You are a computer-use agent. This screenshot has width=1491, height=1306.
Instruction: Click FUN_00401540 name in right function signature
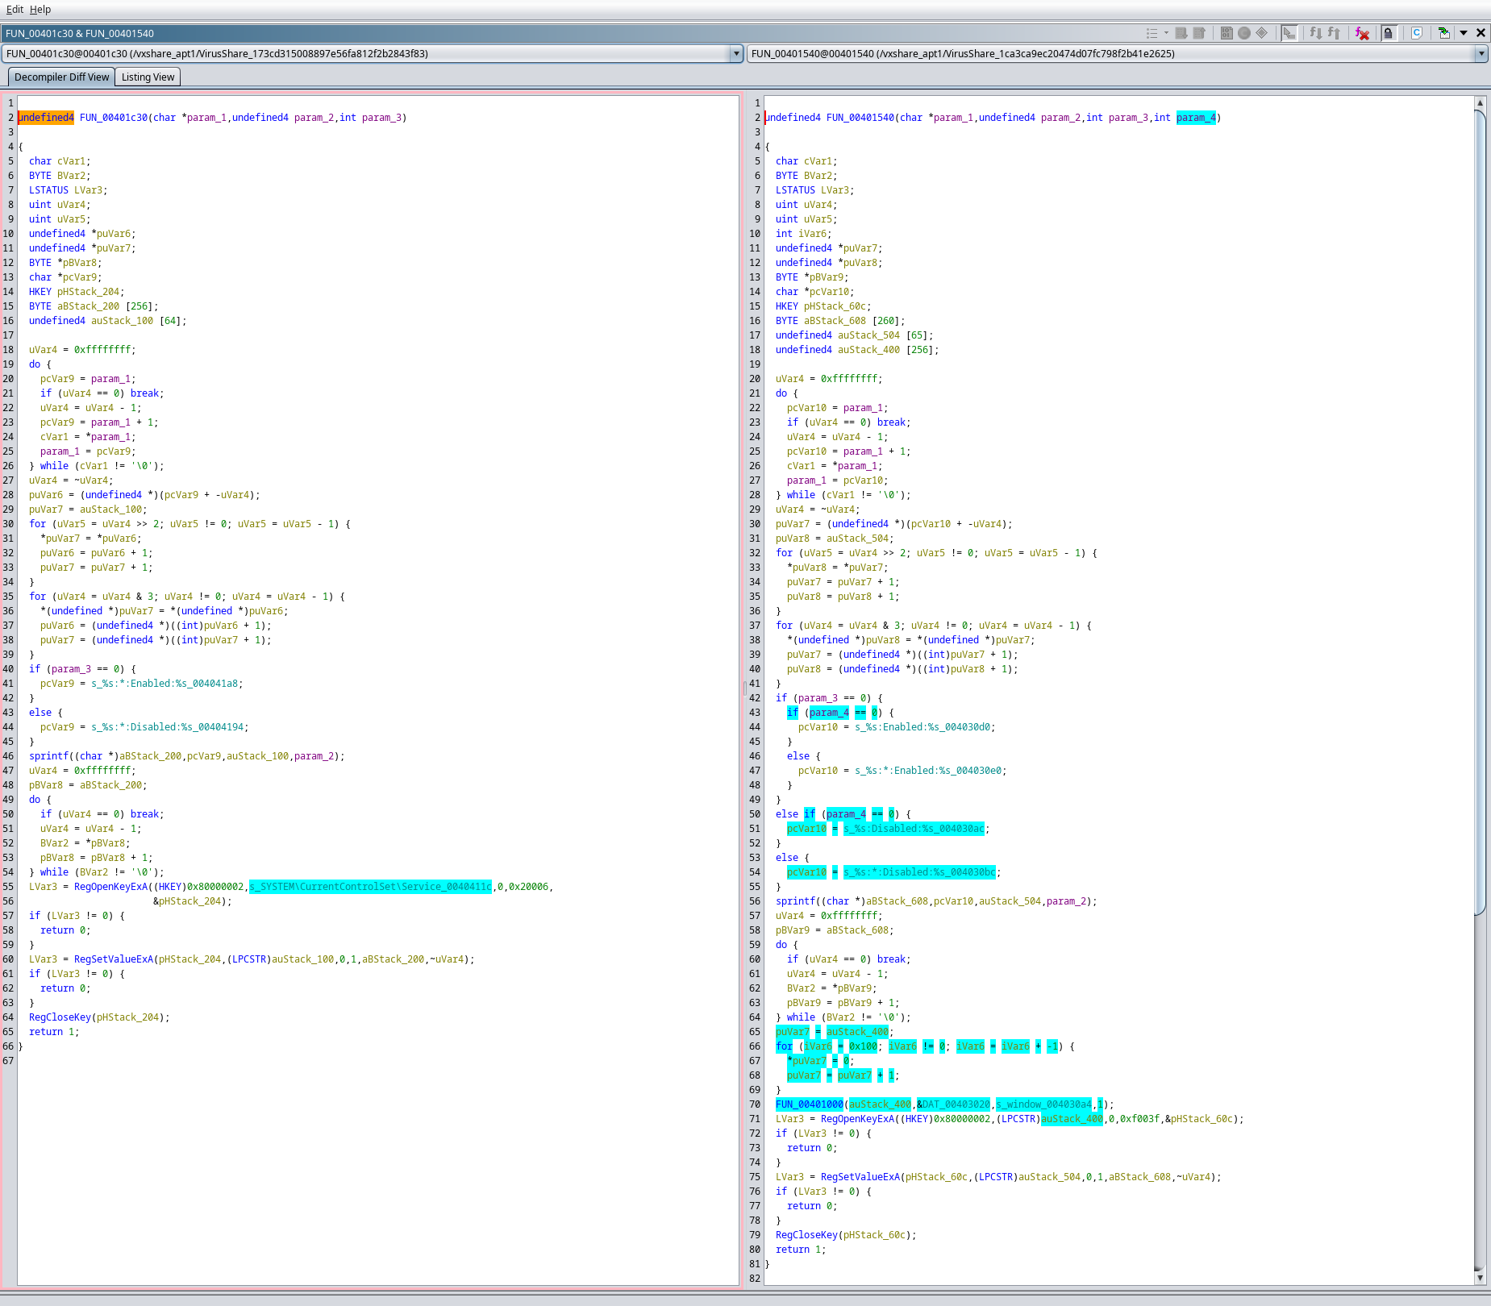click(860, 118)
